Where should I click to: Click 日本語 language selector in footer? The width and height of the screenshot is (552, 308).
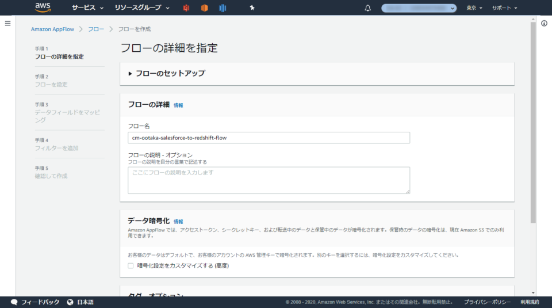[x=85, y=302]
